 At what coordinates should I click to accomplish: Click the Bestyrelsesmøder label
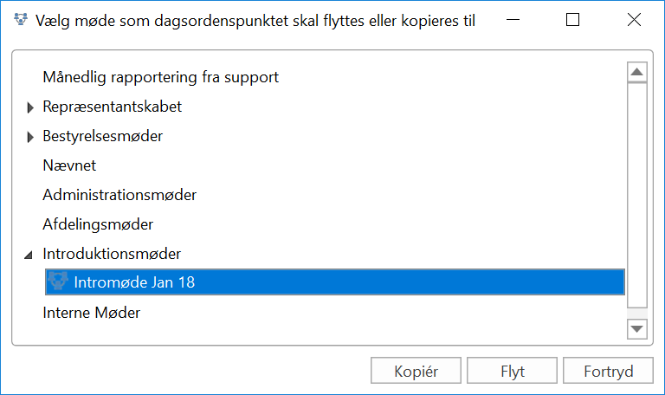click(x=102, y=136)
